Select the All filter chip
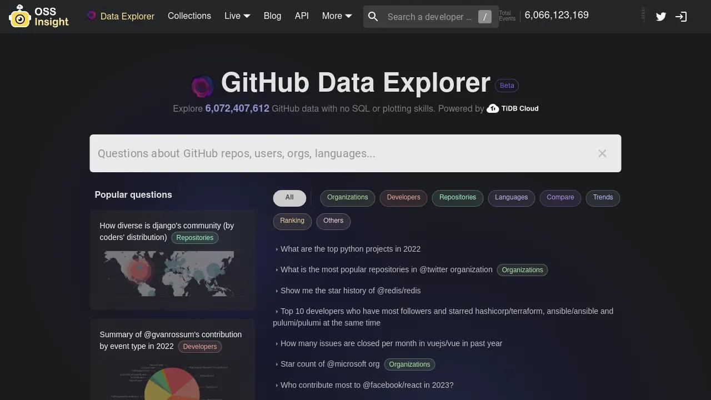Viewport: 711px width, 400px height. pos(289,198)
